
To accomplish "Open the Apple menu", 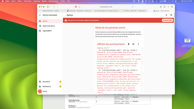I will (x=3, y=1).
